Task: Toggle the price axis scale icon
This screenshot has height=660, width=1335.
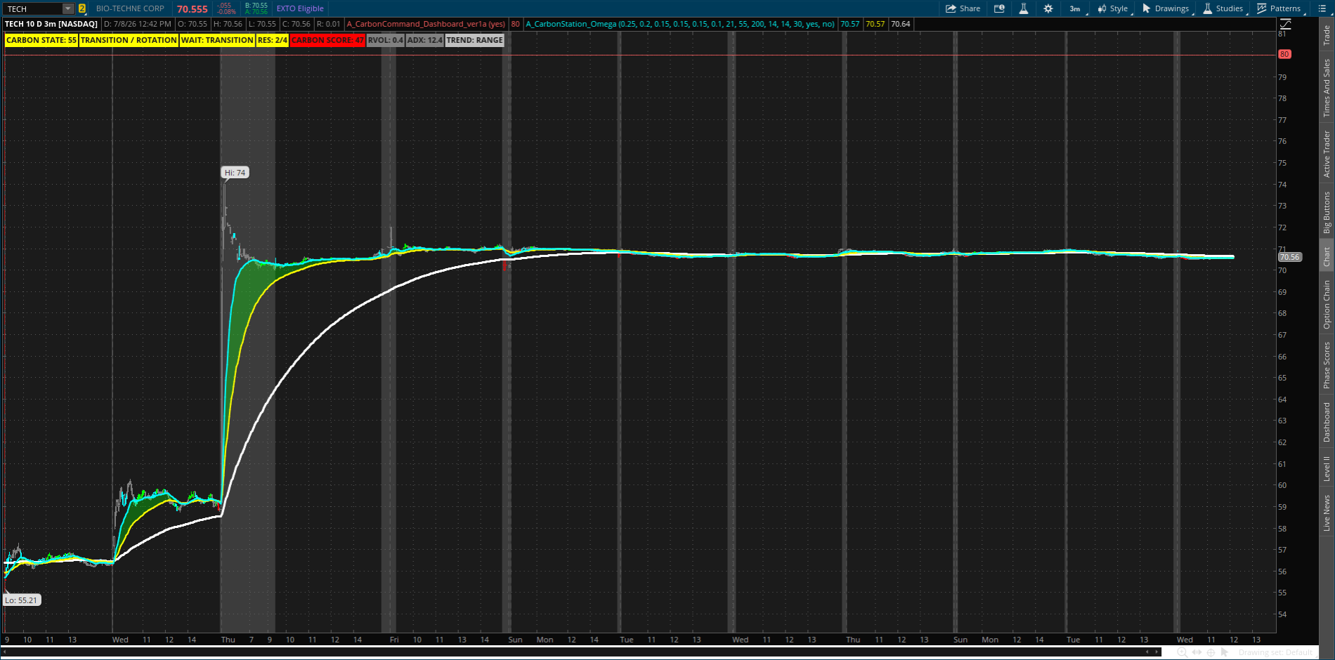Action: tap(1286, 24)
